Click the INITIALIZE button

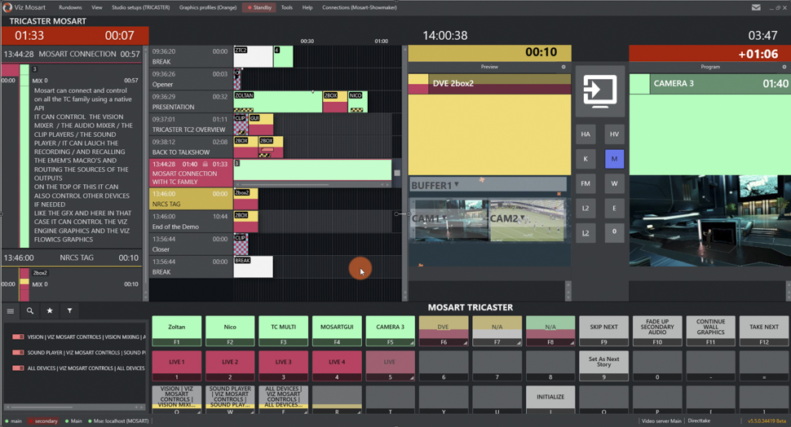(550, 400)
